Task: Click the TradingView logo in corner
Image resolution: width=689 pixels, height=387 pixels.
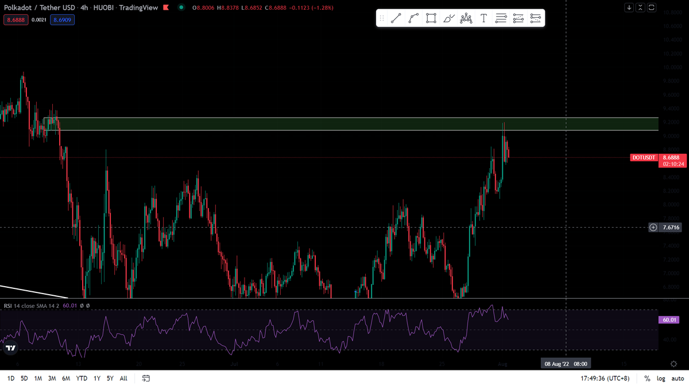Action: (10, 347)
